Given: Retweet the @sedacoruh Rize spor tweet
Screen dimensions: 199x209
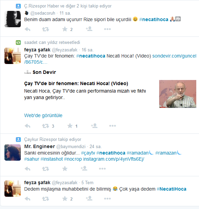Looking at the screenshot, I should tap(46, 29).
